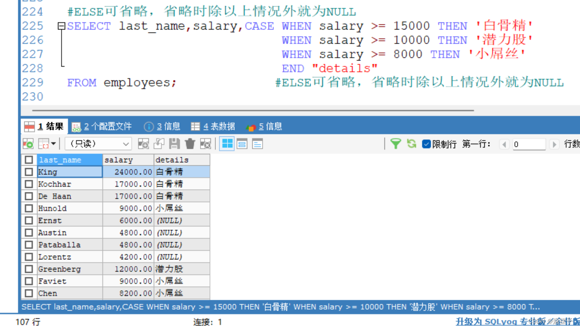The height and width of the screenshot is (329, 580).
Task: Sort by salary column header
Action: point(128,160)
